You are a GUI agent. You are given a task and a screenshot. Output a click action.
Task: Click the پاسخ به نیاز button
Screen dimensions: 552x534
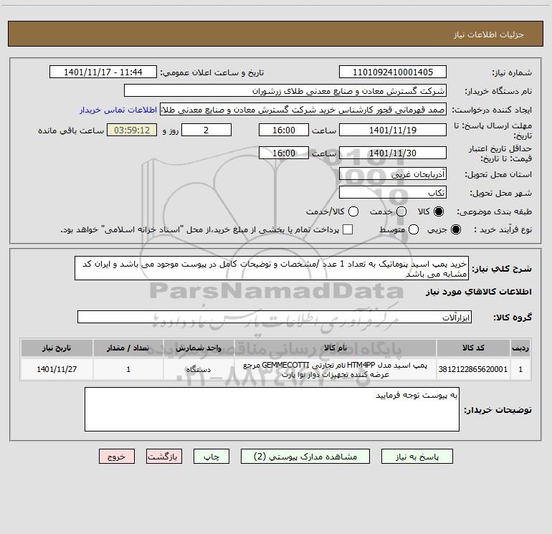click(x=417, y=457)
